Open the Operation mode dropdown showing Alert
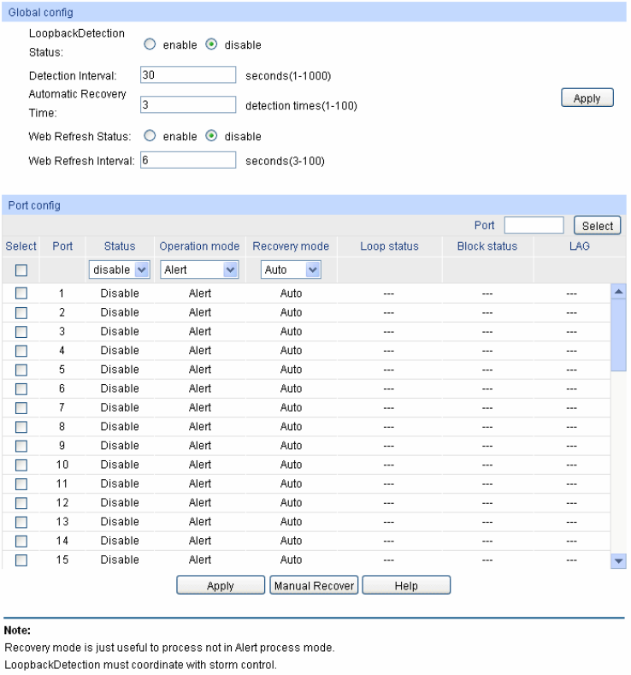Viewport: 631px width, 675px height. (199, 270)
